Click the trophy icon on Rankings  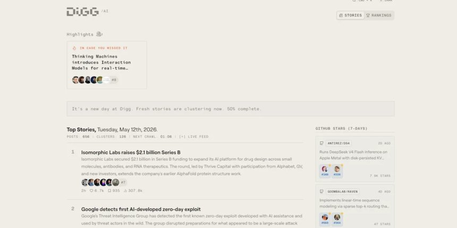[368, 15]
